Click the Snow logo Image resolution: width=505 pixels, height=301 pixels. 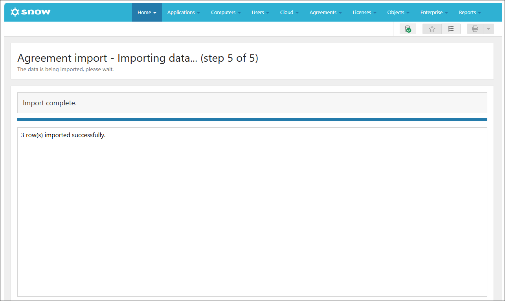click(x=31, y=12)
